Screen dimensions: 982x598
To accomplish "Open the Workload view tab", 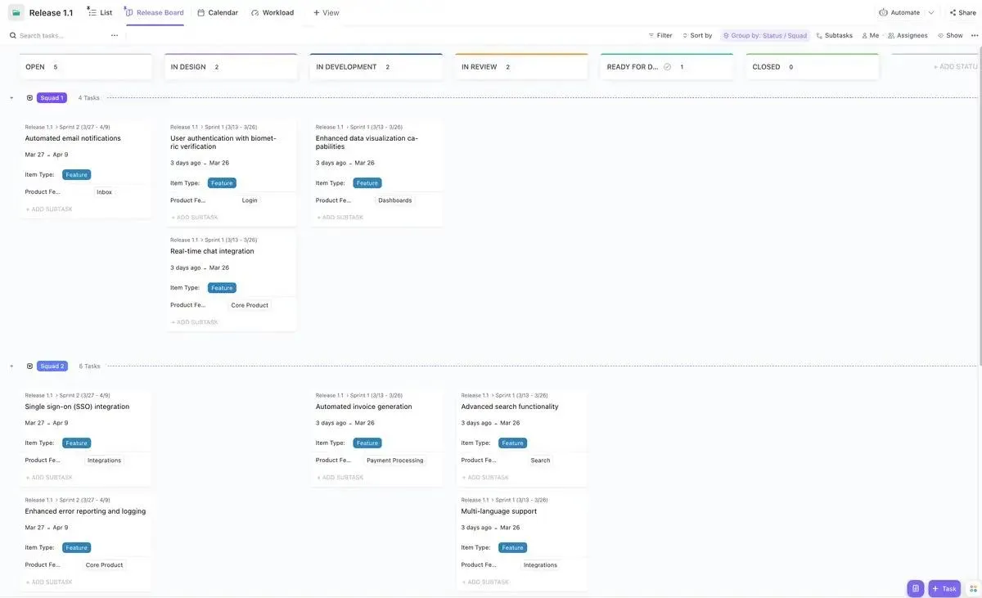I will point(273,12).
